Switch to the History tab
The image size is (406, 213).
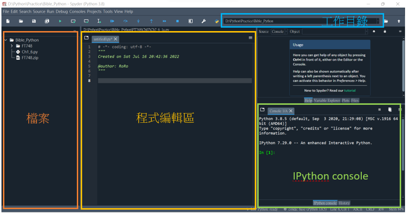pyautogui.click(x=344, y=203)
